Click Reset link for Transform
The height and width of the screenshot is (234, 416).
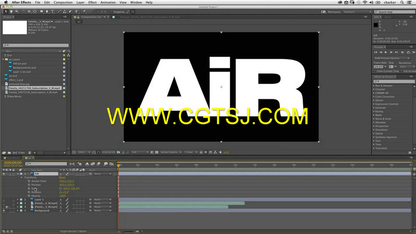tap(62, 177)
